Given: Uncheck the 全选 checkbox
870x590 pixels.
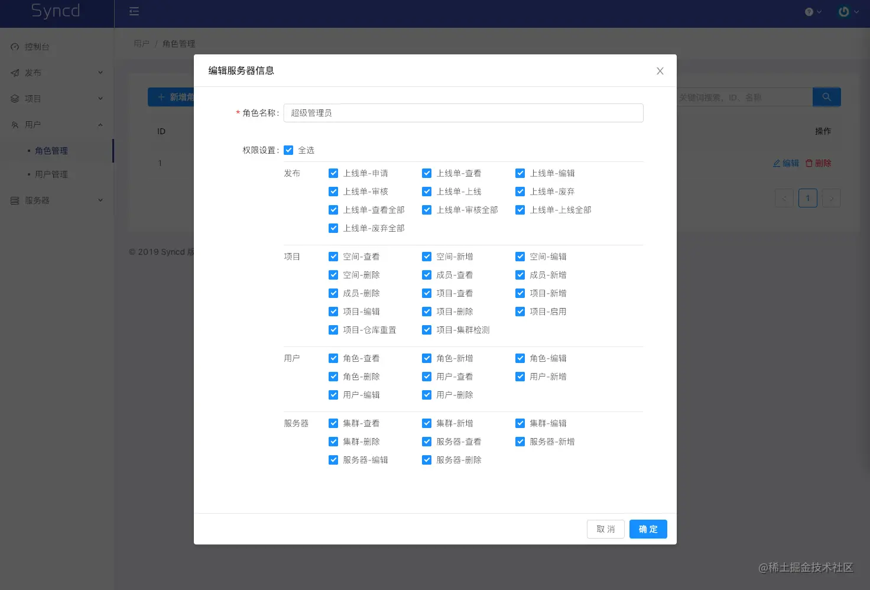Looking at the screenshot, I should [x=288, y=150].
